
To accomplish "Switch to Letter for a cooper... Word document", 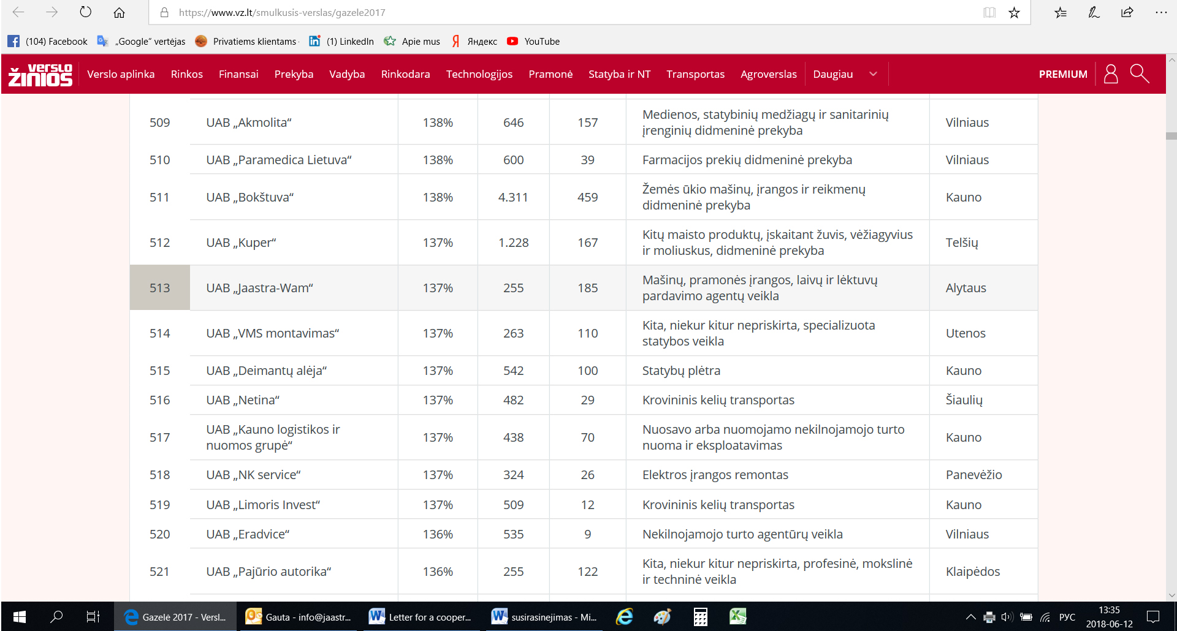I will click(x=422, y=617).
